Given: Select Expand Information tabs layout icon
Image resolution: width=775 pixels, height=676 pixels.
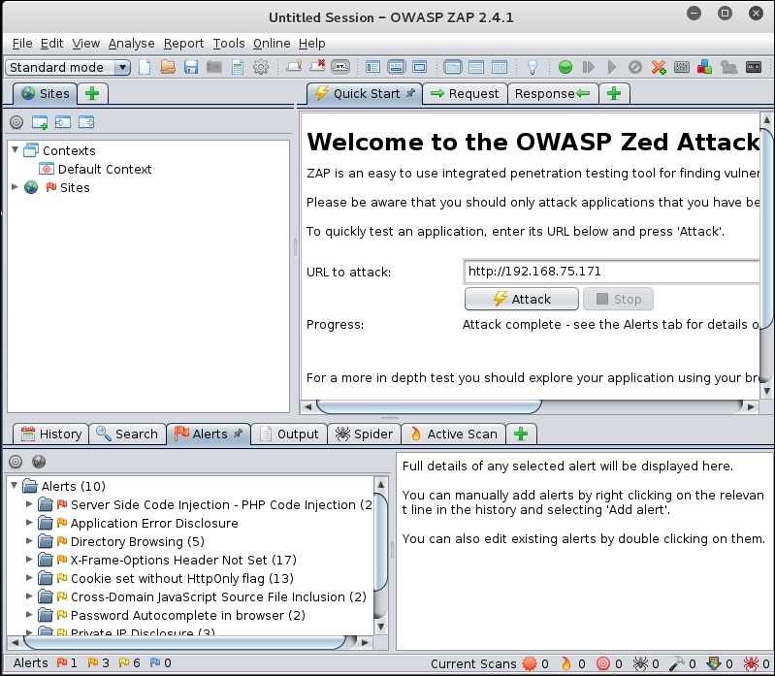Looking at the screenshot, I should pyautogui.click(x=396, y=67).
